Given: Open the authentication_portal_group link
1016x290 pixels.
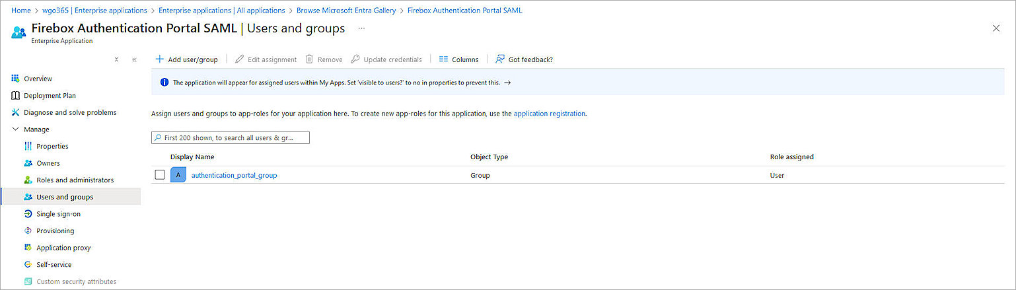Looking at the screenshot, I should tap(234, 176).
